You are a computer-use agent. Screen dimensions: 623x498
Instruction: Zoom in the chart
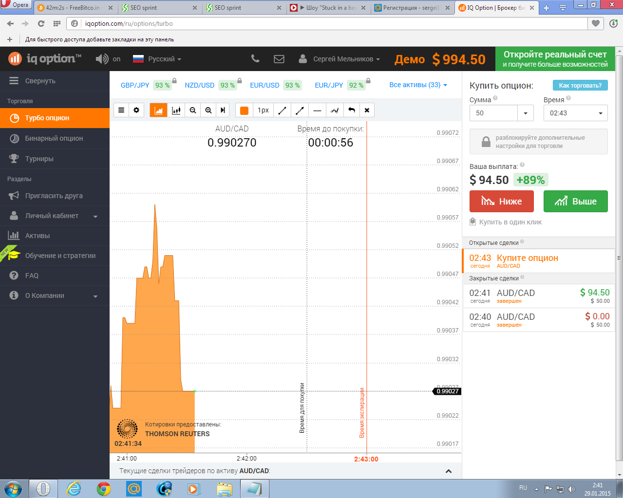click(x=208, y=110)
